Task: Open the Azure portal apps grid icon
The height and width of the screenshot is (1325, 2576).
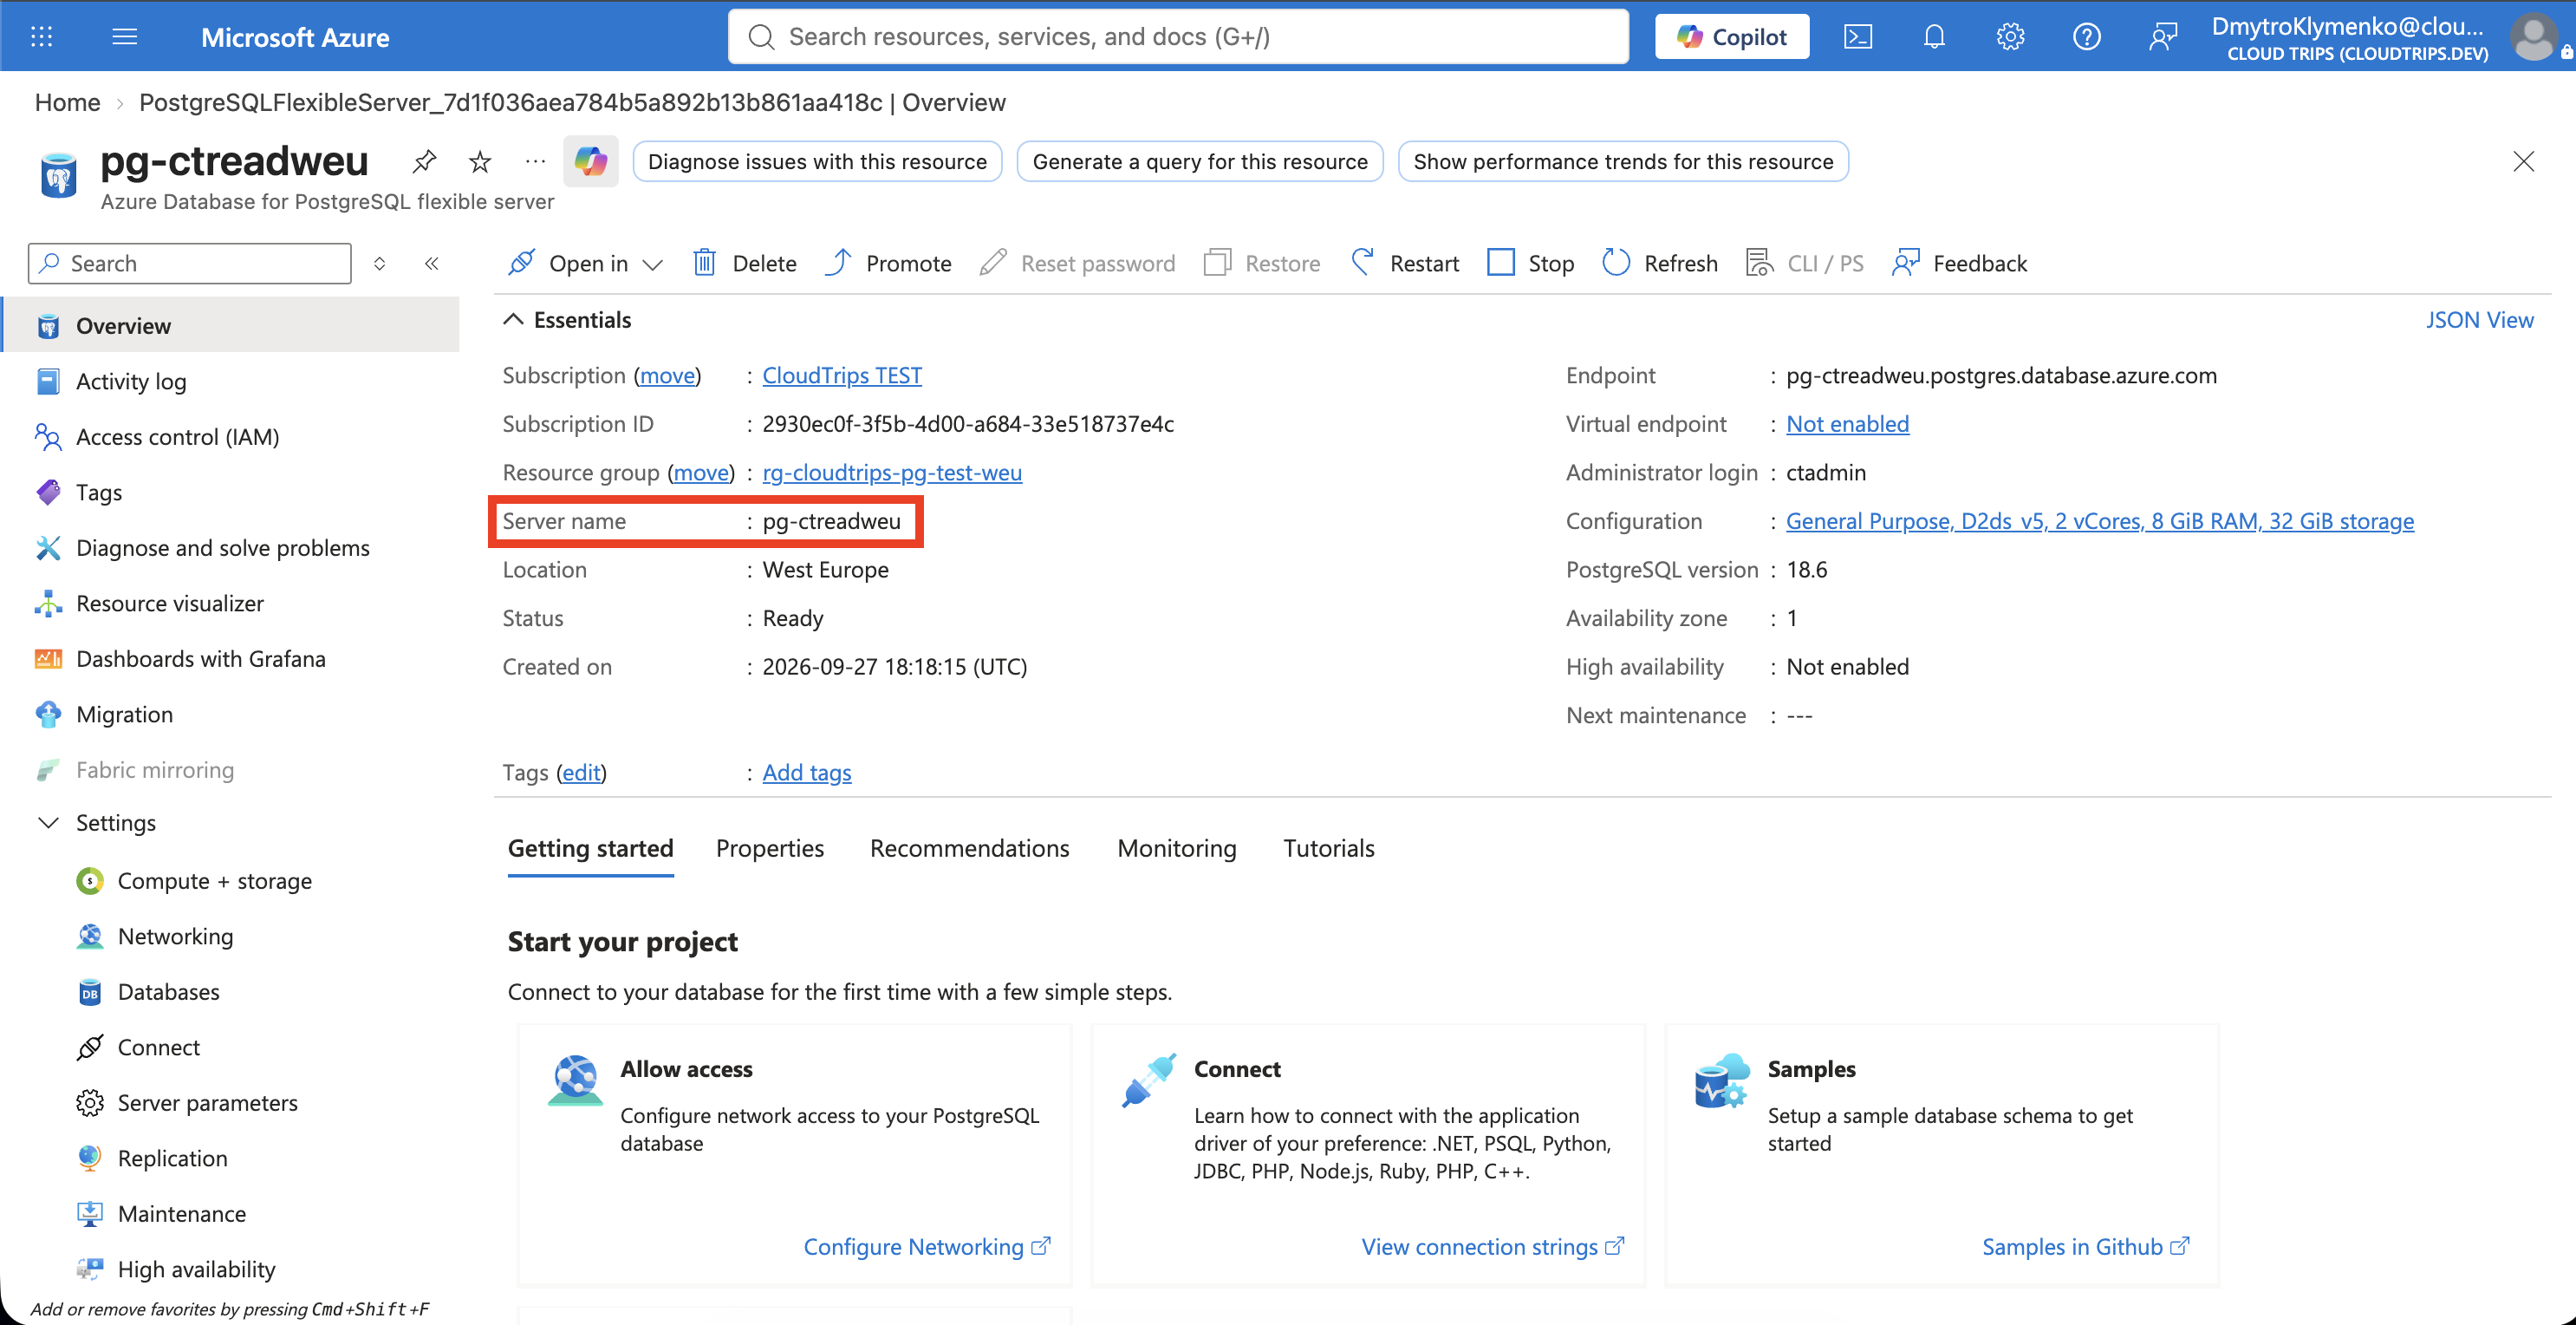Action: coord(41,37)
